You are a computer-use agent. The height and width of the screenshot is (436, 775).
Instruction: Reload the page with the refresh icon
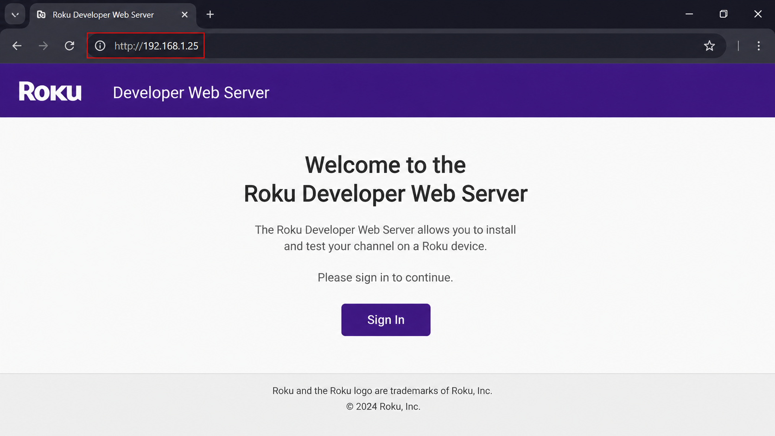coord(70,46)
